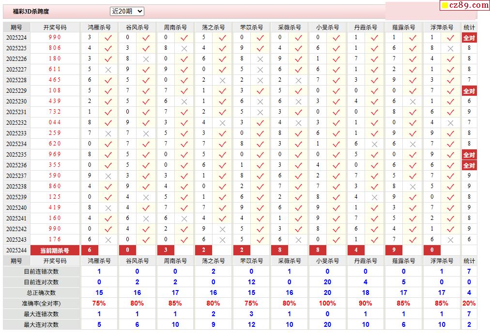
Task: Click 浮萍 cross mark in row 2025232
Action: click(x=450, y=123)
